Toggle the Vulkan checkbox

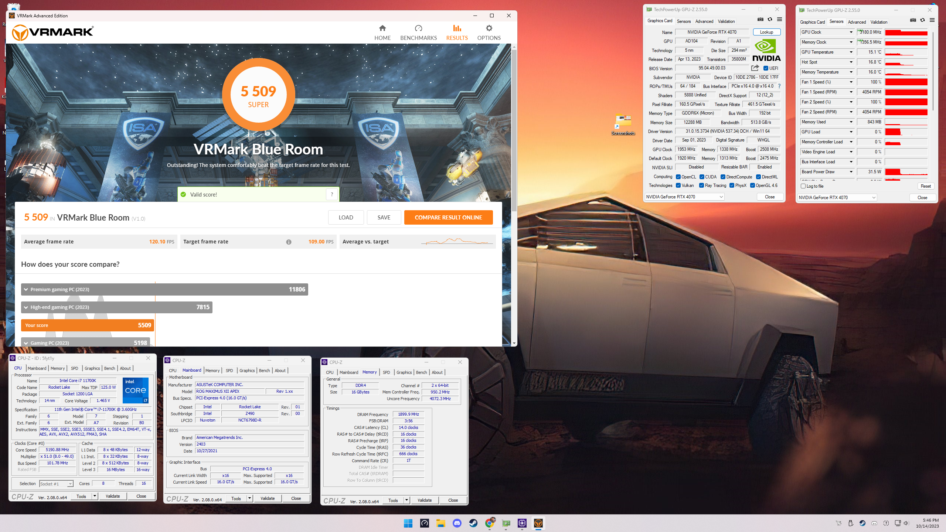click(x=678, y=185)
